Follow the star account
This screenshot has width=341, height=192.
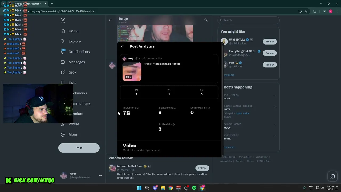(x=270, y=65)
